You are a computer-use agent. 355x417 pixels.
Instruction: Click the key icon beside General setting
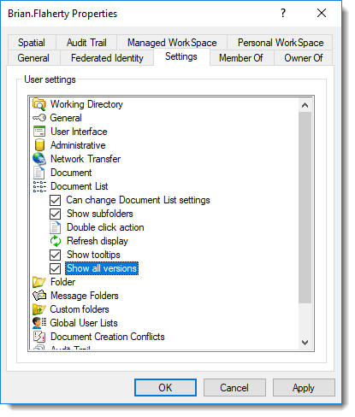click(39, 118)
